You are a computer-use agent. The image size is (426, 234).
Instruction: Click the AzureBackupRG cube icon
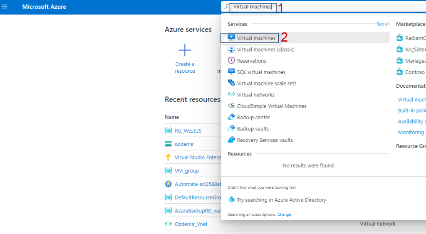[168, 210]
